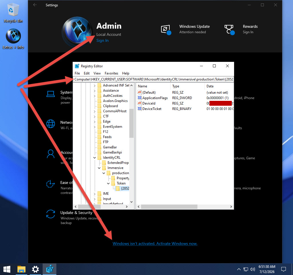Image resolution: width=293 pixels, height=275 pixels.
Task: Click the volume speaker icon in tray
Action: (x=252, y=269)
